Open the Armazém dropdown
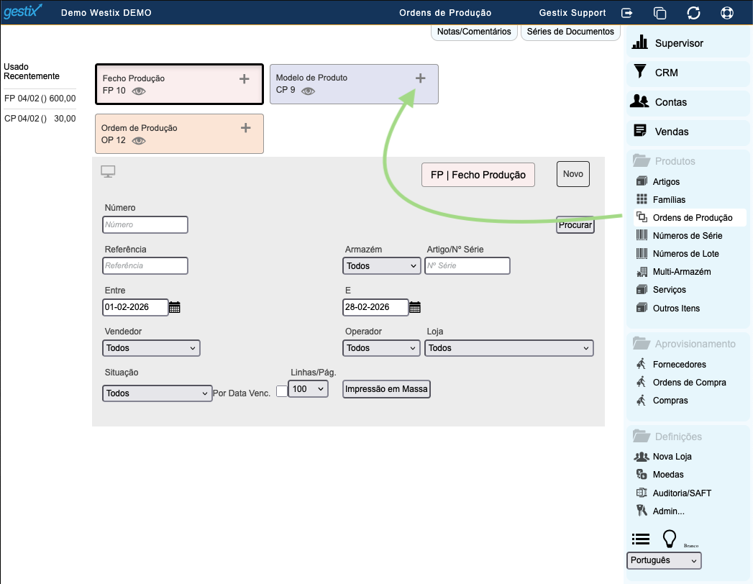Screen dimensions: 753x584 tap(381, 266)
